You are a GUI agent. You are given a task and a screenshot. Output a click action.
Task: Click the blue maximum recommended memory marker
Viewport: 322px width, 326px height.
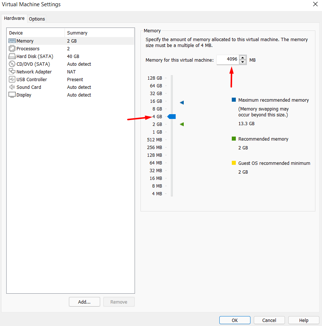pyautogui.click(x=182, y=102)
